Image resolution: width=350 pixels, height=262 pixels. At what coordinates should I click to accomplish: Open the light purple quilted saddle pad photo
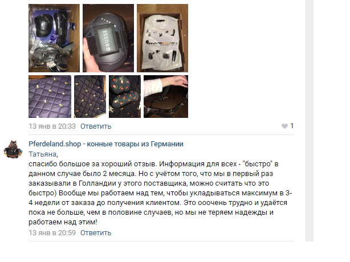pos(50,97)
